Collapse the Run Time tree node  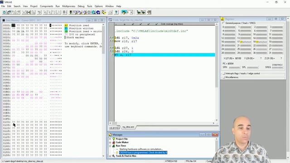tap(110, 146)
